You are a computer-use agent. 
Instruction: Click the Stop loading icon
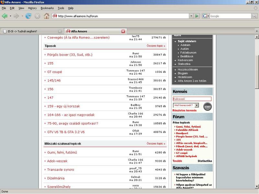point(37,16)
